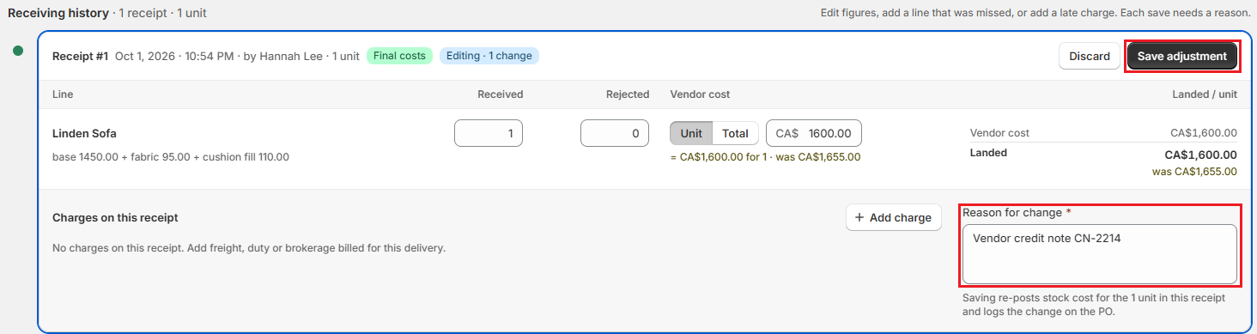Click the Vendor cost column header

coord(700,94)
